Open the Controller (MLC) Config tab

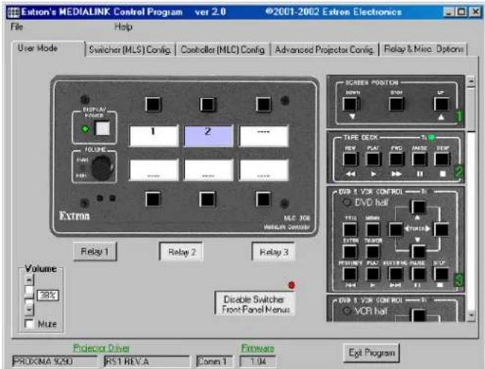pyautogui.click(x=223, y=50)
